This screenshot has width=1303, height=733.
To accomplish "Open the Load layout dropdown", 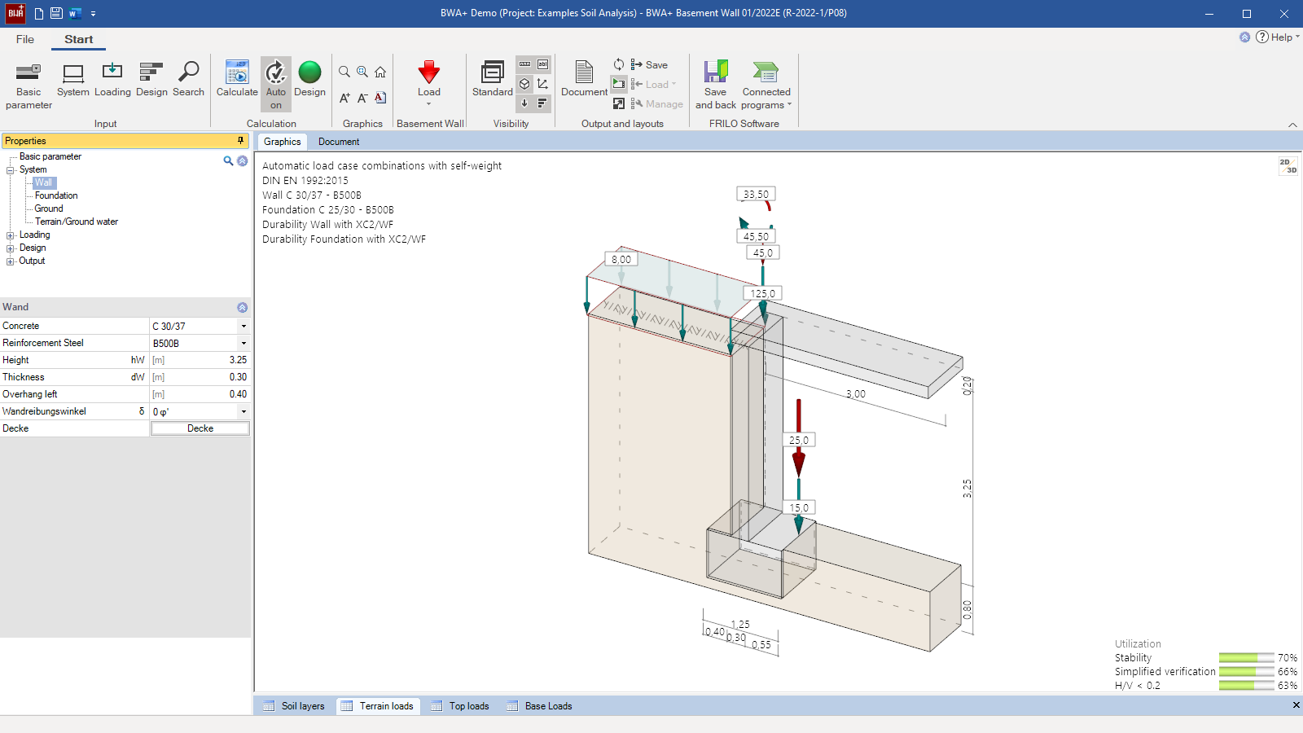I will (x=654, y=84).
